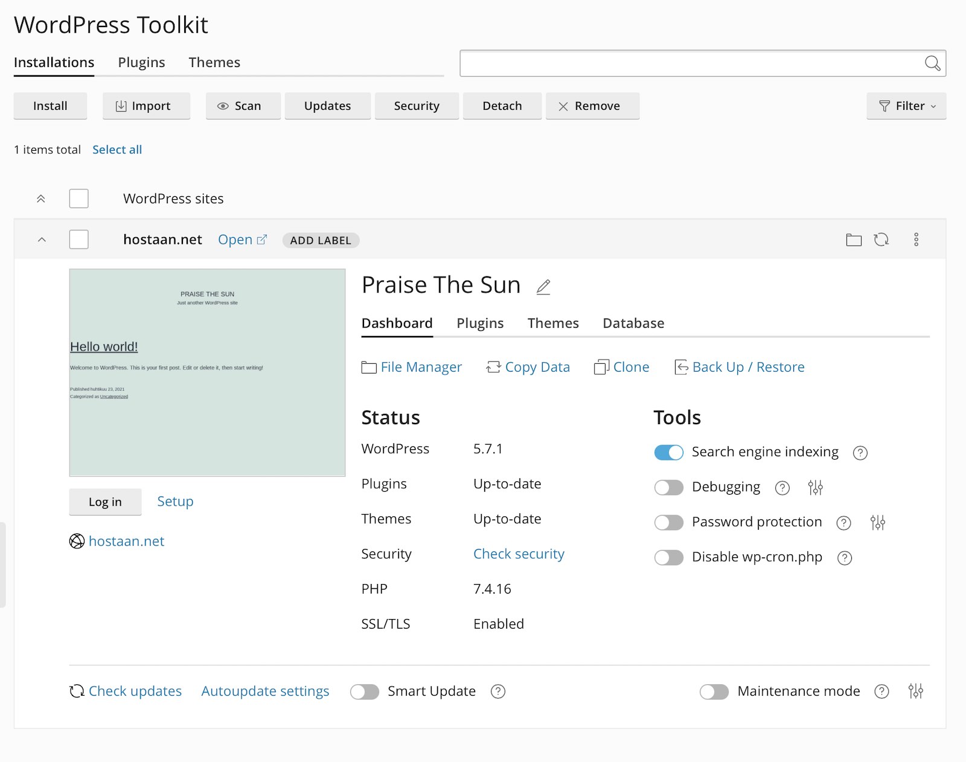Viewport: 966px width, 762px height.
Task: Open help icon for Password protection
Action: [844, 522]
